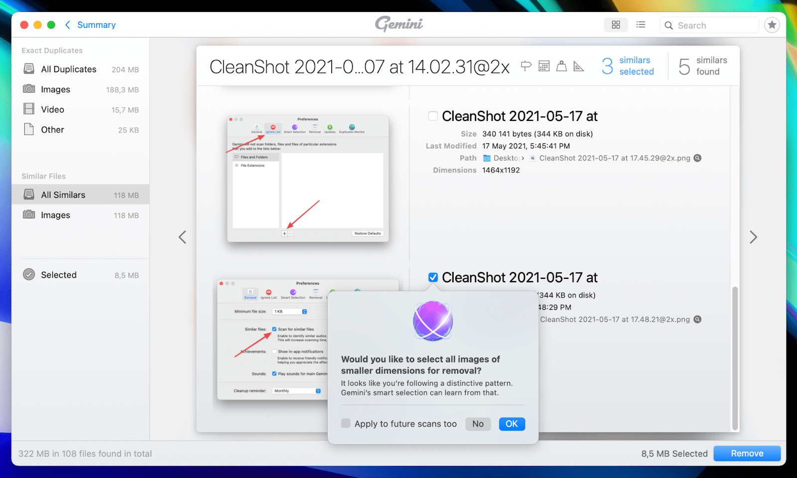Uncheck the second CleanShot 2021-05-17 checkbox

tap(433, 277)
